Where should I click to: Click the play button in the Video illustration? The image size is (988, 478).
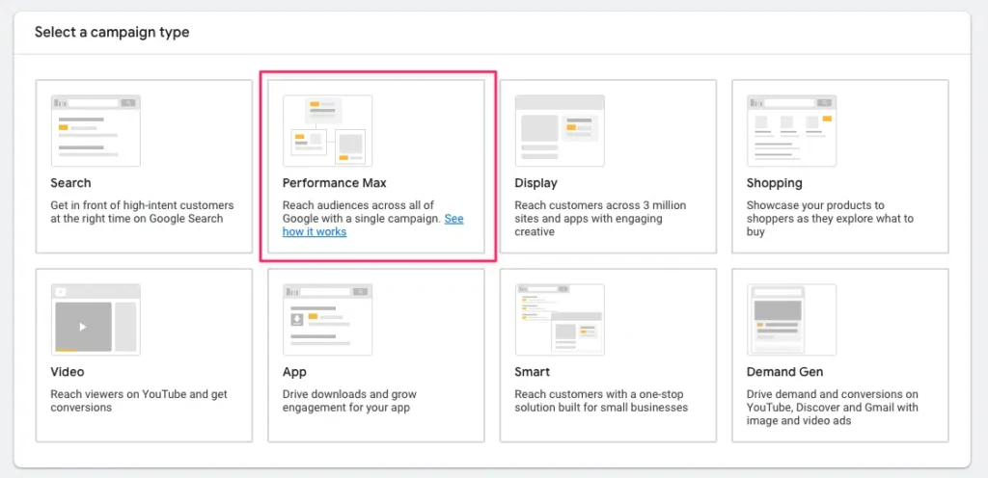(82, 327)
